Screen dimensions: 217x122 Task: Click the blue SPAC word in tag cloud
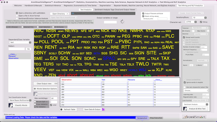pyautogui.click(x=109, y=58)
